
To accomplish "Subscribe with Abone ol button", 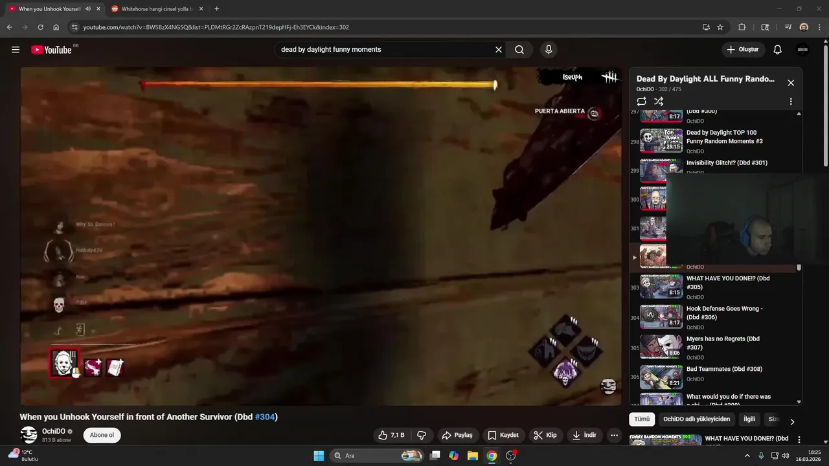I will coord(102,435).
